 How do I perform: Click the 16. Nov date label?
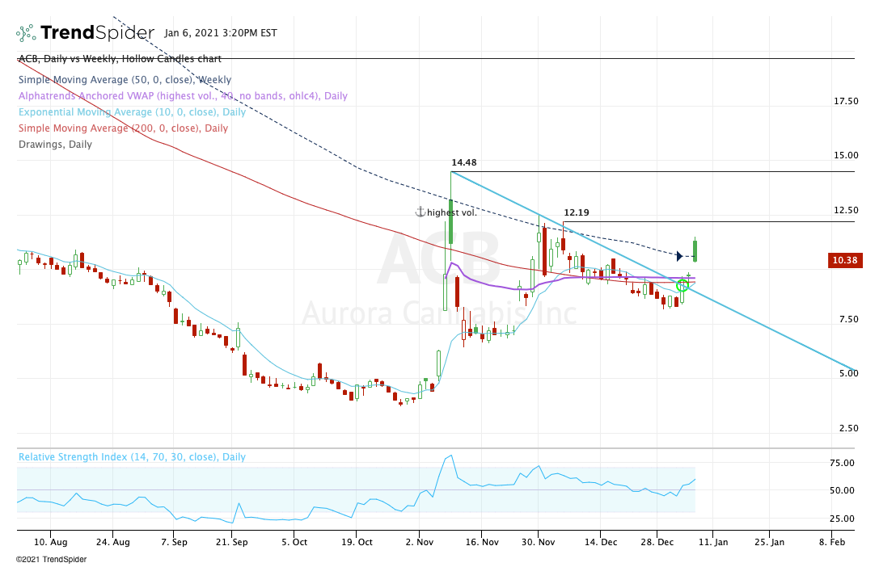coord(481,543)
